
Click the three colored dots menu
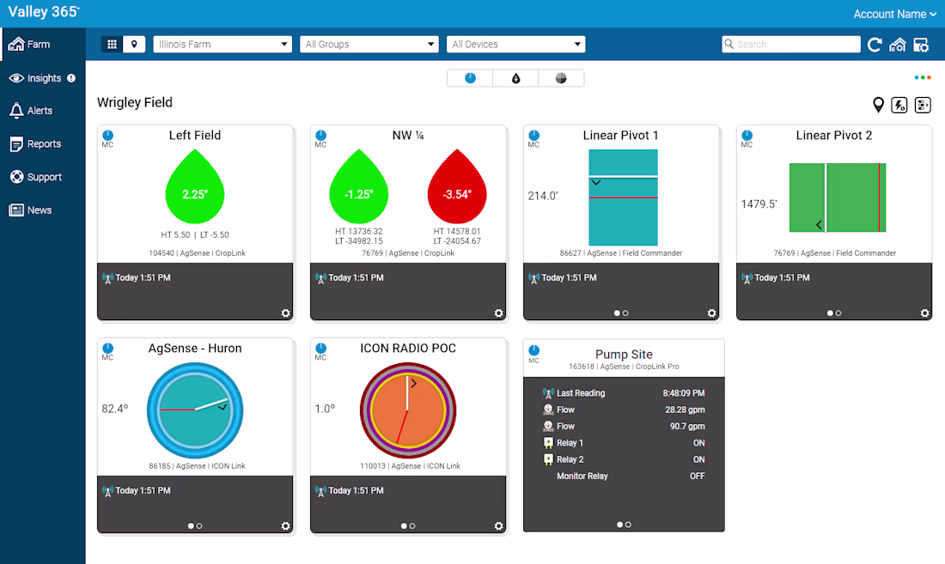click(x=923, y=77)
